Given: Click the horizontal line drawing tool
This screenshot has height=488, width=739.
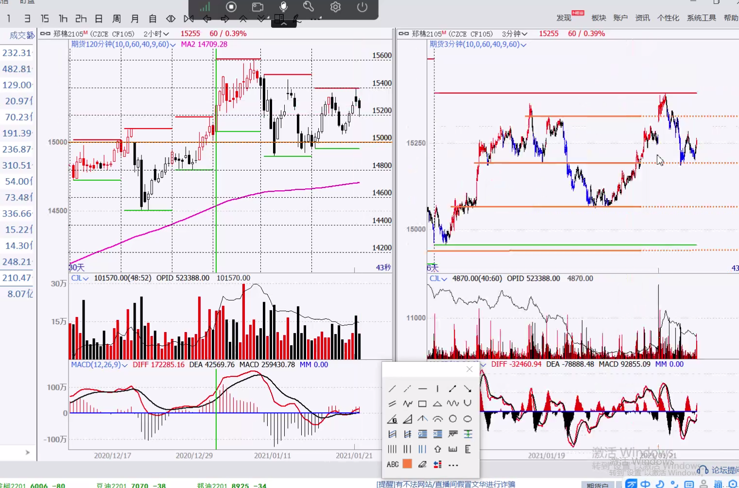Looking at the screenshot, I should pyautogui.click(x=422, y=389).
